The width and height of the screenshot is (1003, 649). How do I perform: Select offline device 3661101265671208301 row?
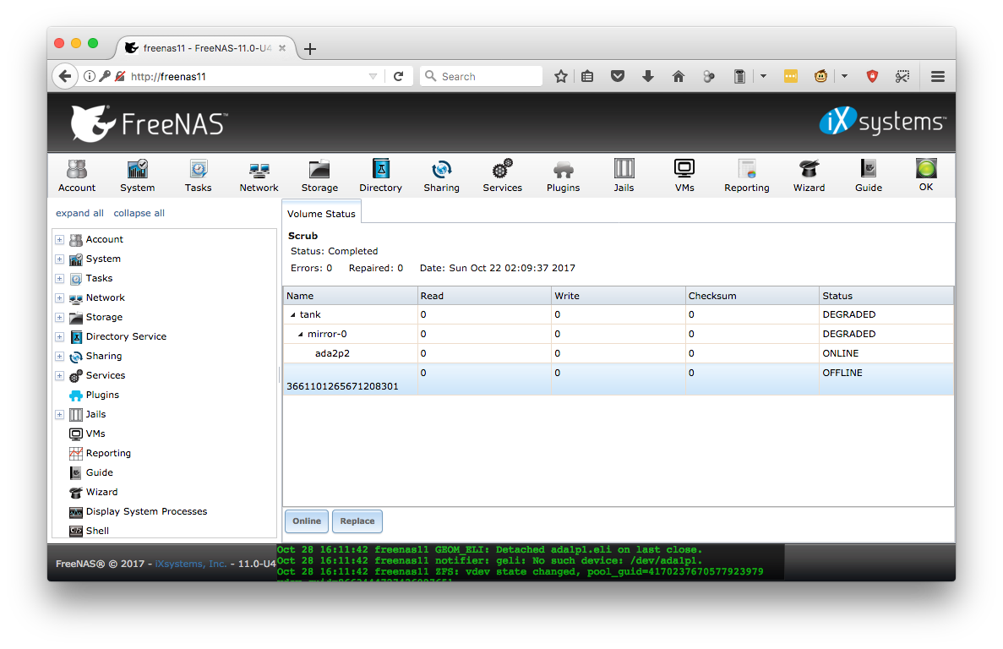pyautogui.click(x=618, y=379)
